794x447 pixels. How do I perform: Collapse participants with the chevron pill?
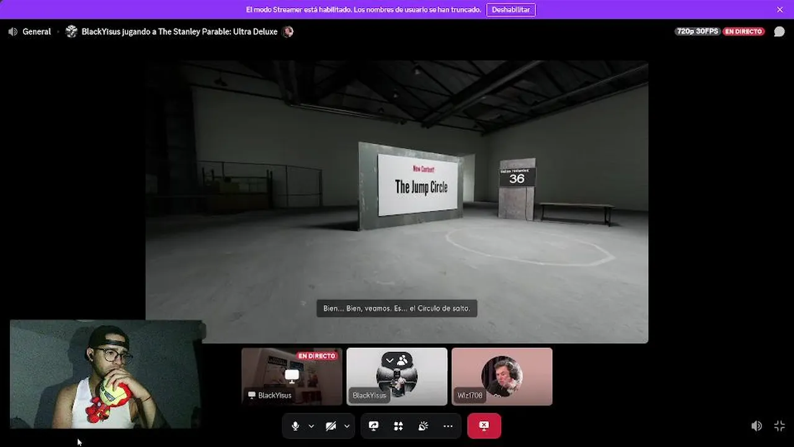click(x=397, y=360)
